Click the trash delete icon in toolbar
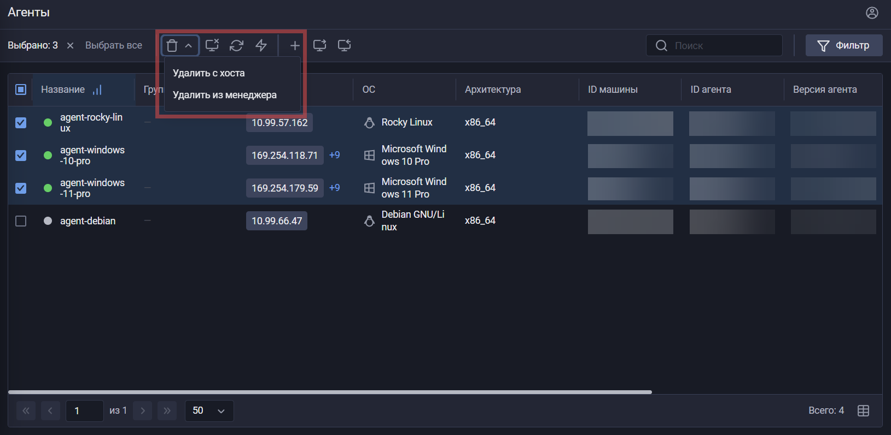Screen dimensions: 891x435 tap(172, 46)
